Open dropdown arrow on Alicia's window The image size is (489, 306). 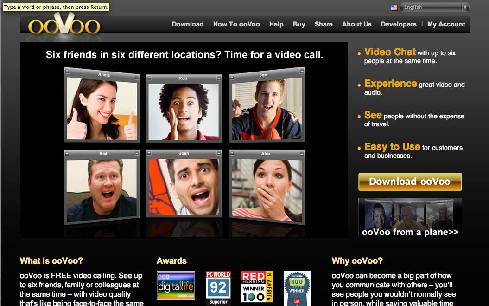[x=67, y=71]
